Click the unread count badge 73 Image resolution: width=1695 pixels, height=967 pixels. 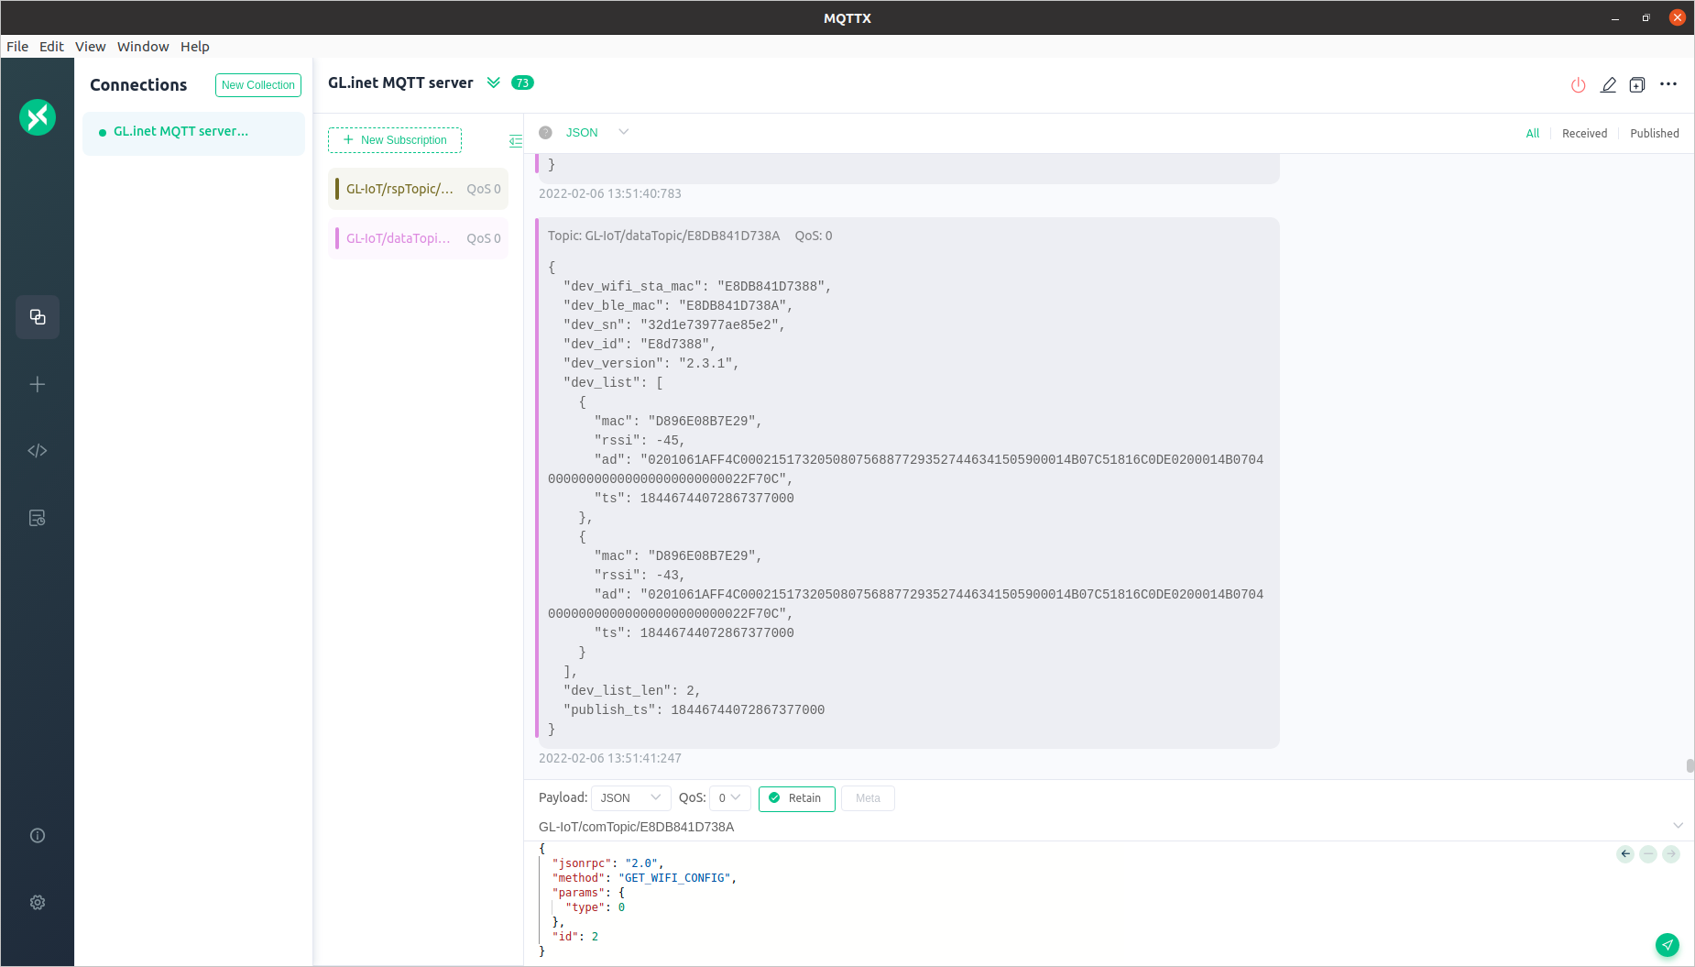pos(522,82)
